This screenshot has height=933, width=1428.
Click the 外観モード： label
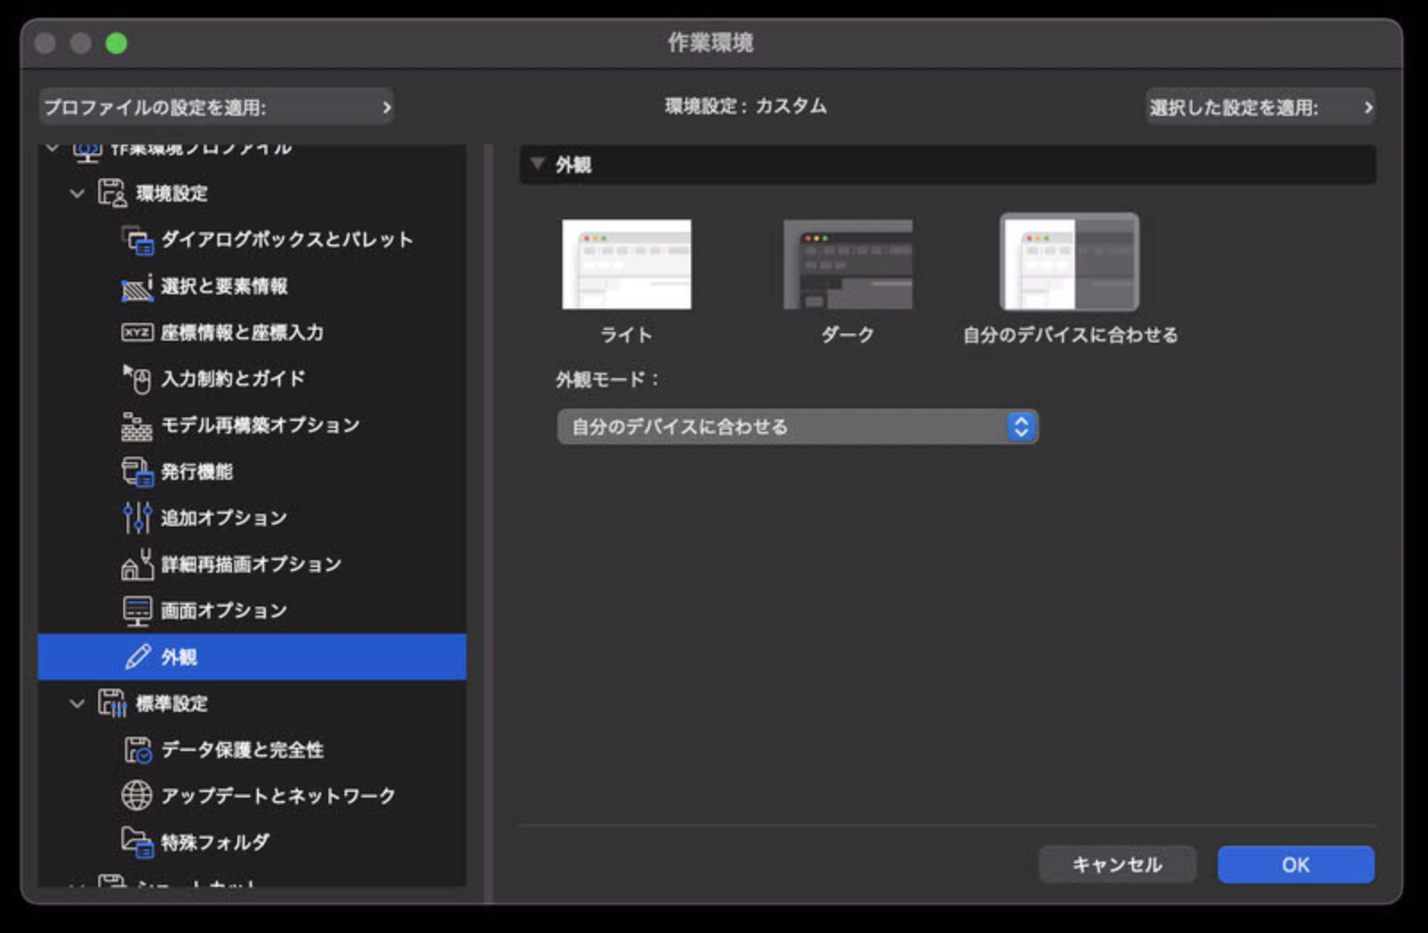[608, 379]
